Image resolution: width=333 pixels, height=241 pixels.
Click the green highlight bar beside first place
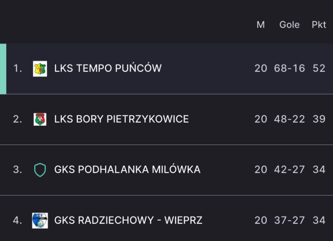pyautogui.click(x=3, y=69)
